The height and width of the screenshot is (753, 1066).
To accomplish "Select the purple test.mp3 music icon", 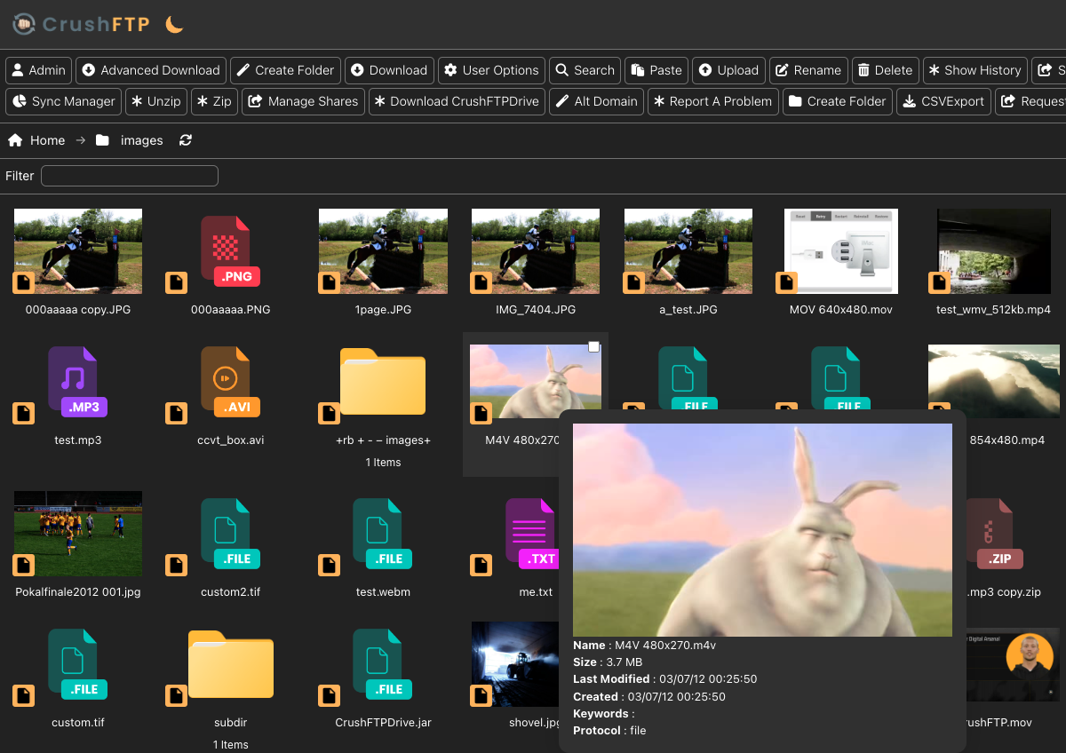I will (78, 383).
